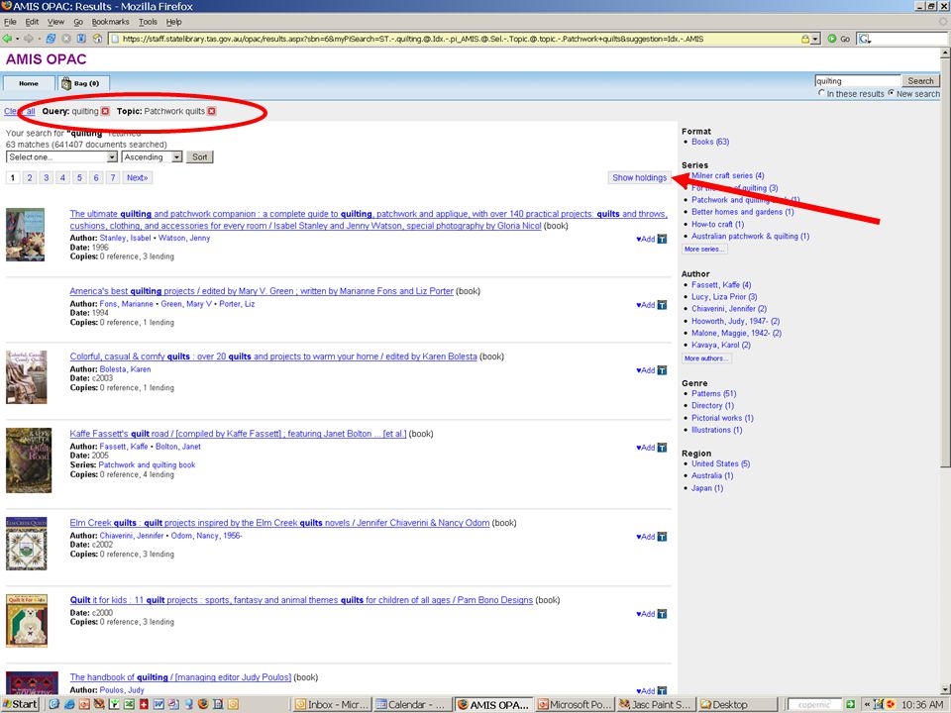This screenshot has height=713, width=951.
Task: Open the Bag (0) tab
Action: (82, 83)
